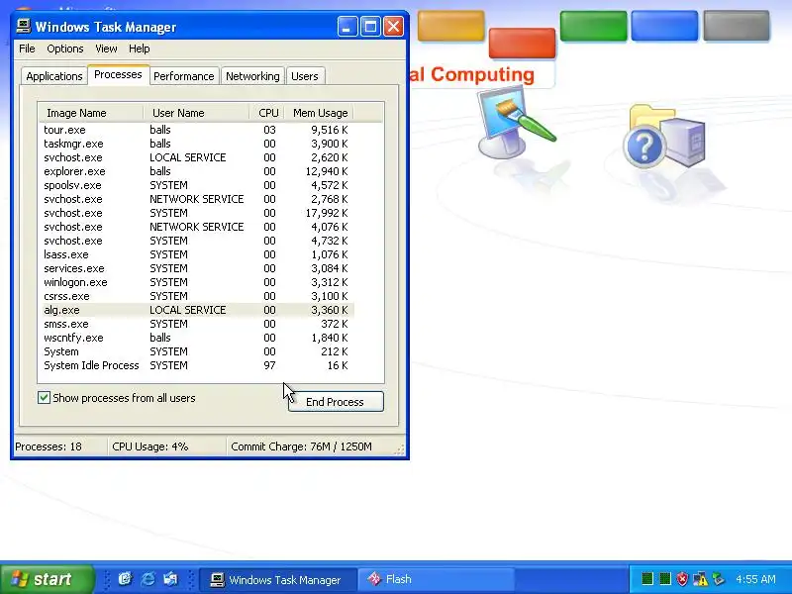Select the System process row
This screenshot has height=594, width=792.
pyautogui.click(x=196, y=351)
